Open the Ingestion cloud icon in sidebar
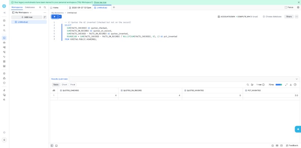301x148 pixels. [4, 42]
